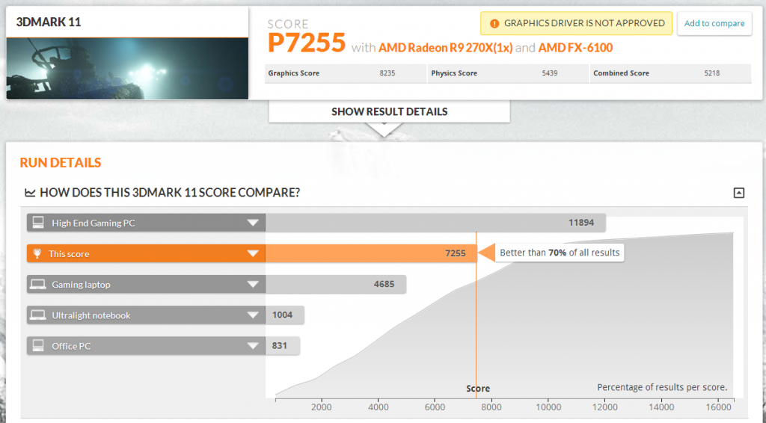
Task: Open the AMD FX-6100 processor link
Action: click(x=575, y=48)
